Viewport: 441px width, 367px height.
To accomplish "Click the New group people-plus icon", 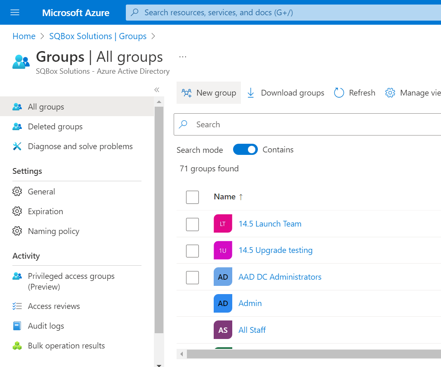I will [186, 93].
